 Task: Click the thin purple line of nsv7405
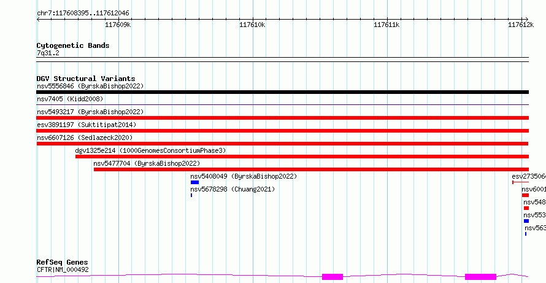click(x=282, y=104)
